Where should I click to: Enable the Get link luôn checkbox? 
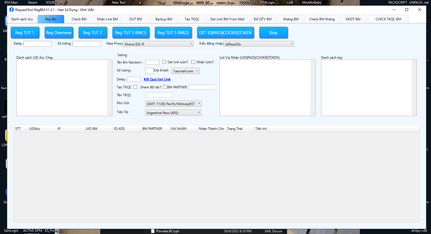pyautogui.click(x=164, y=62)
